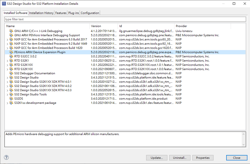The height and width of the screenshot is (164, 250).
Task: Expand S32K1XX SDK RTM 4.0.1 node
Action: (x=7, y=82)
